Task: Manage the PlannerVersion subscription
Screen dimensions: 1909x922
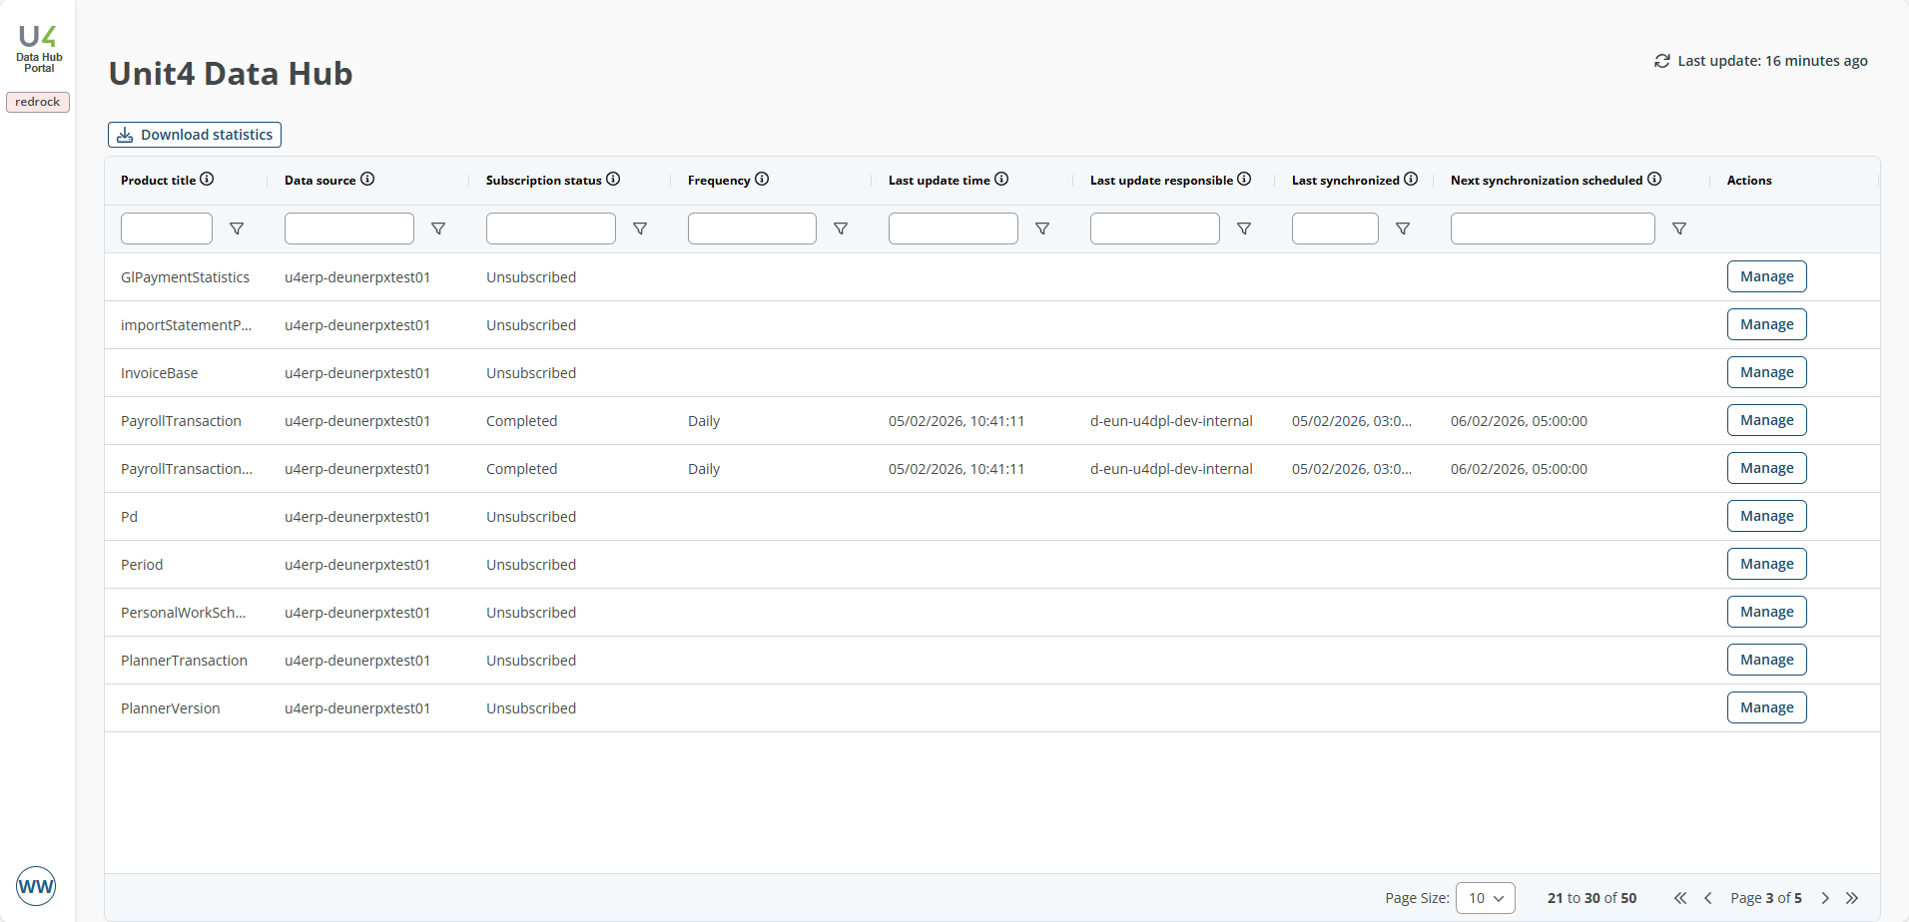Action: pyautogui.click(x=1766, y=706)
